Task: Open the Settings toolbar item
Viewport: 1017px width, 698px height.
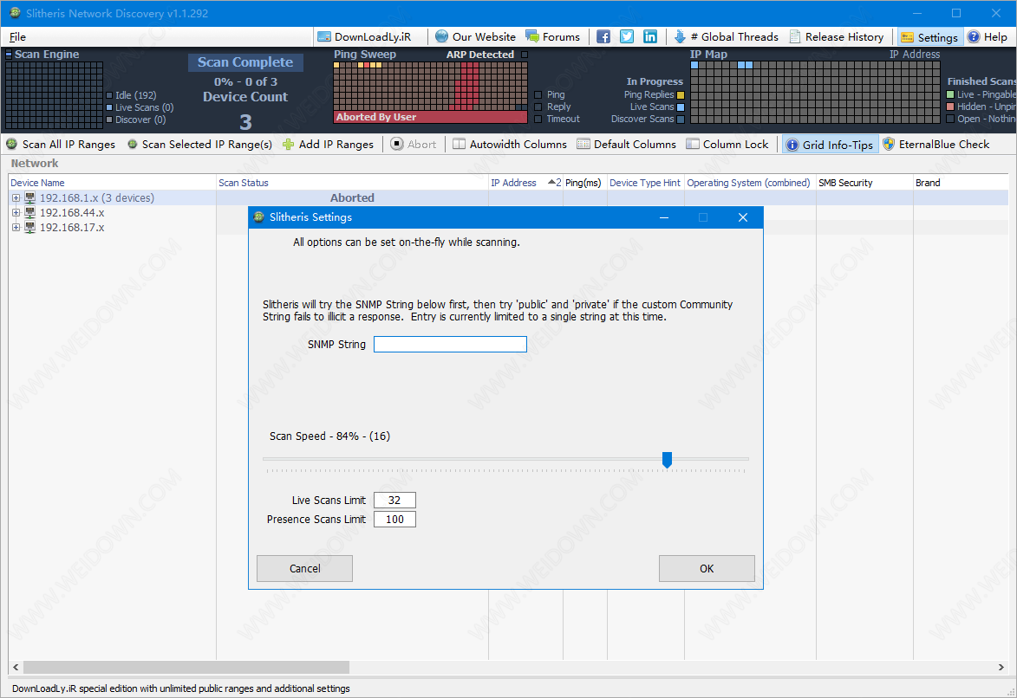Action: pos(929,37)
